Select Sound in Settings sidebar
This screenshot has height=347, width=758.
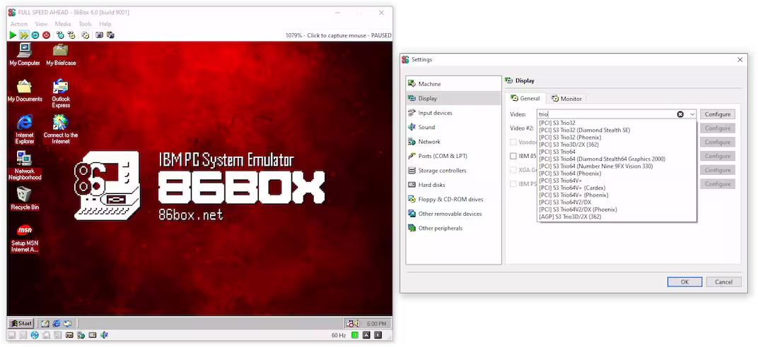[x=453, y=127]
